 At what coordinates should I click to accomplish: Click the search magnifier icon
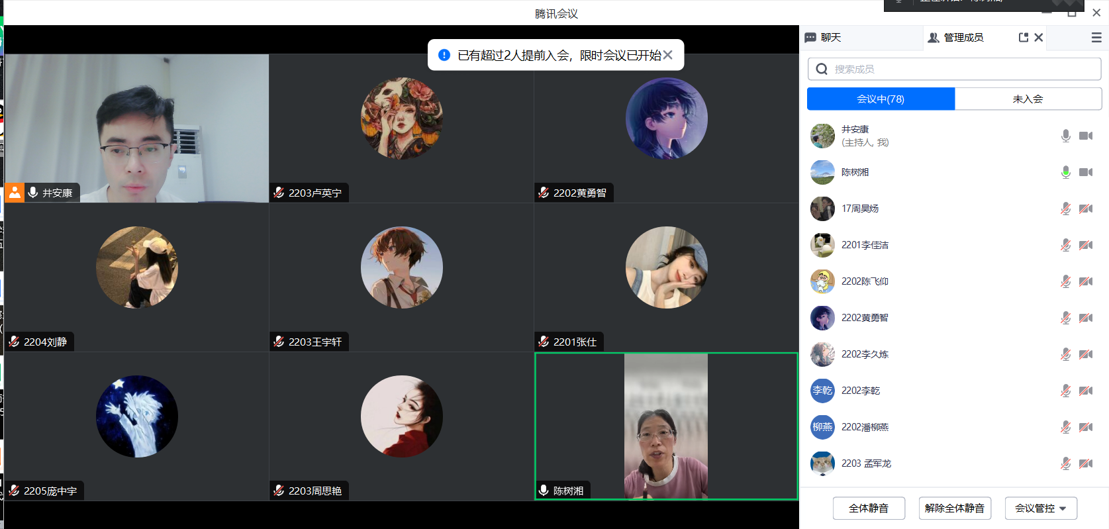[822, 69]
